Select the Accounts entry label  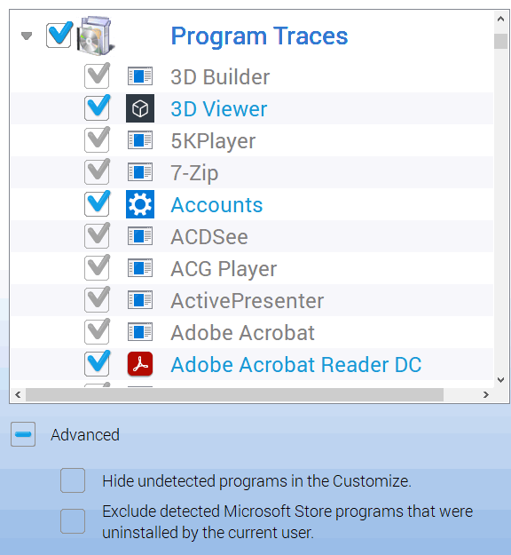point(216,205)
